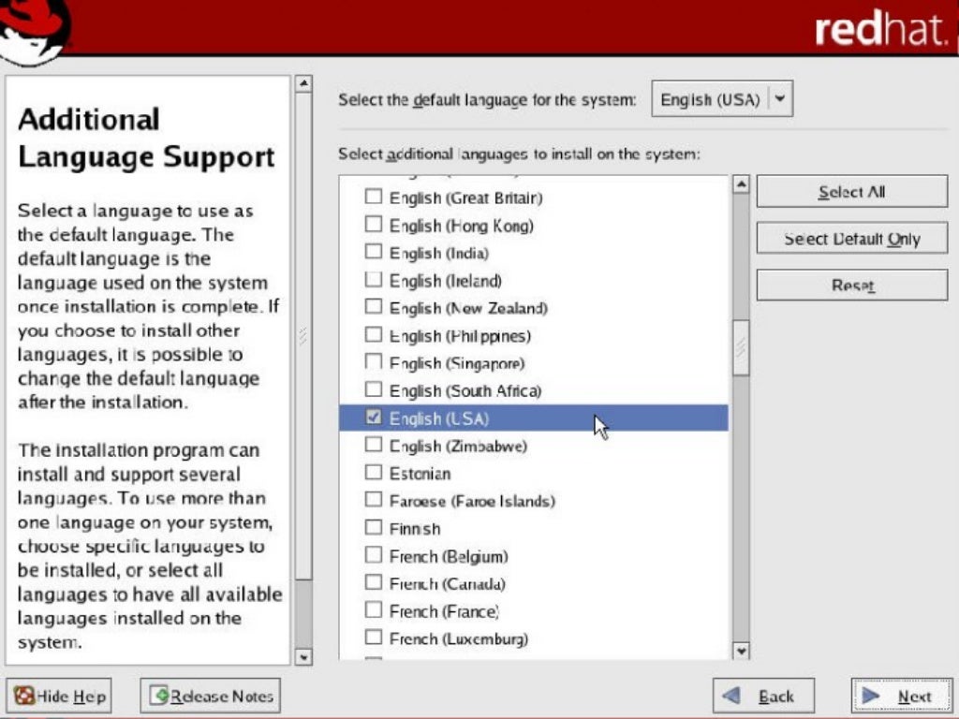Viewport: 959px width, 719px height.
Task: Enable French (Canada) checkbox
Action: tap(373, 582)
